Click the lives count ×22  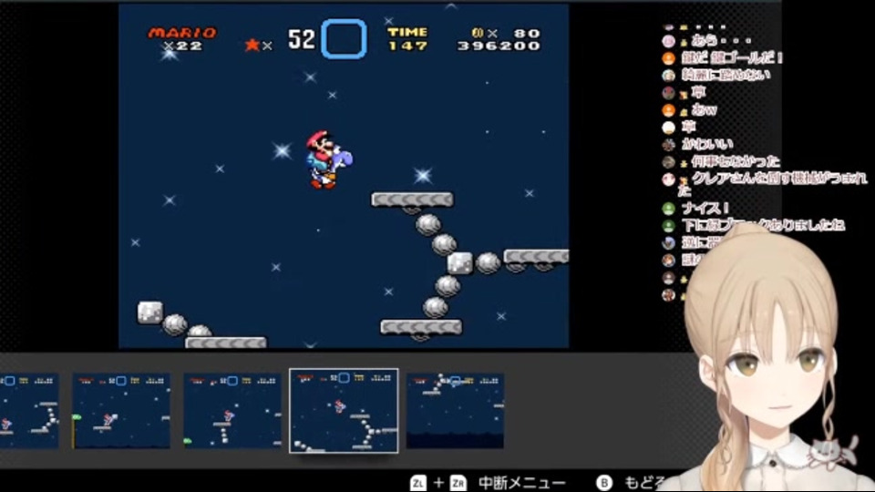point(183,46)
